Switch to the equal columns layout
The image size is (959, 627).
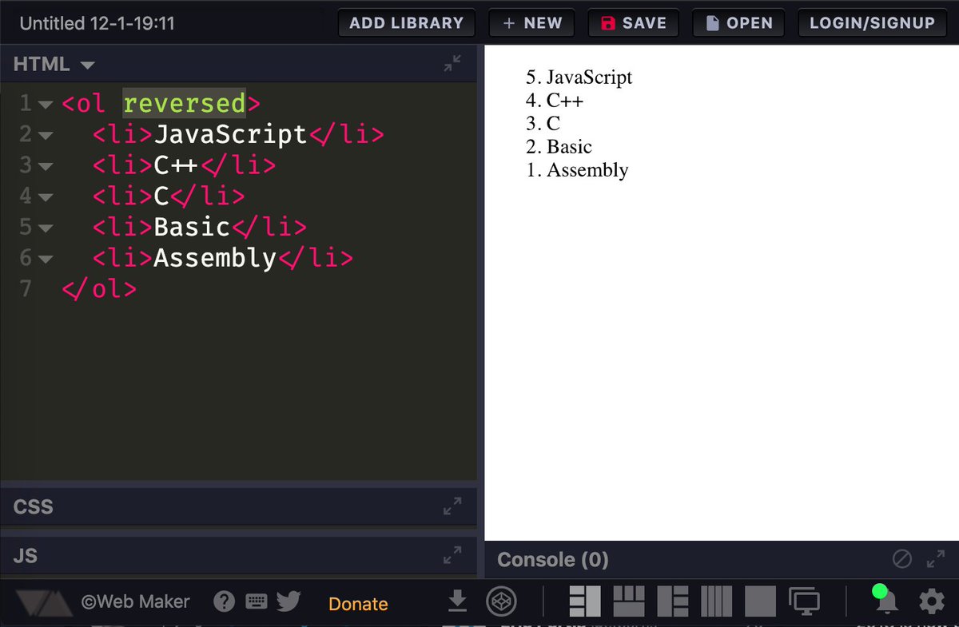tap(716, 601)
